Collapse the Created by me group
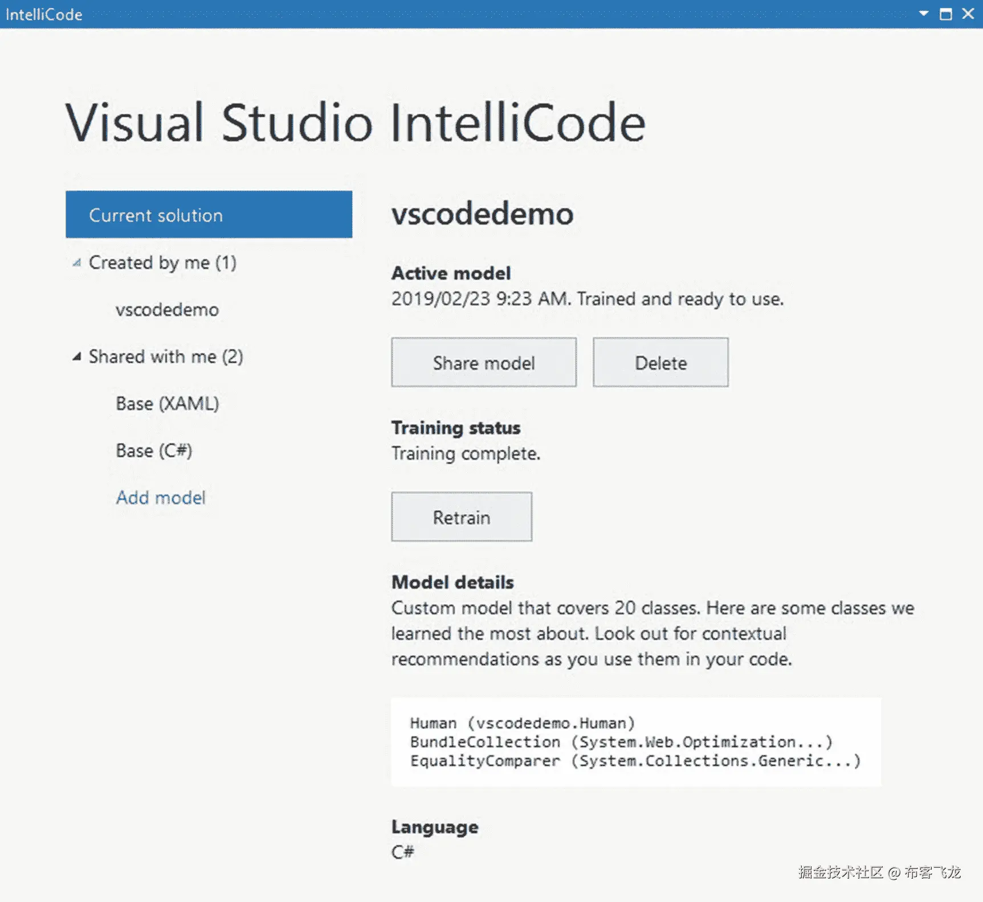 76,263
